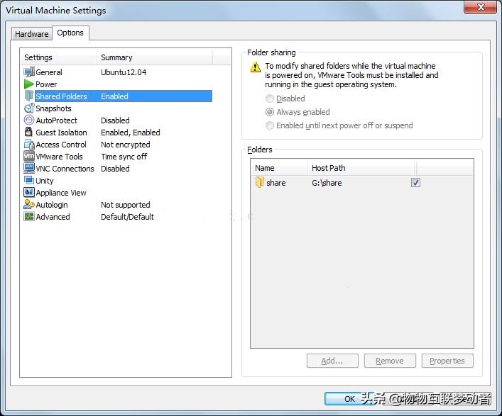Select the Guest Isolation label
Image resolution: width=502 pixels, height=416 pixels.
click(x=61, y=133)
